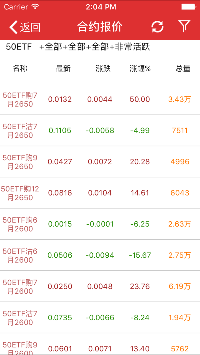Tap volume 6.19万 in 购7月2600 row
Viewport: 200px width, 355px height.
pos(180,286)
